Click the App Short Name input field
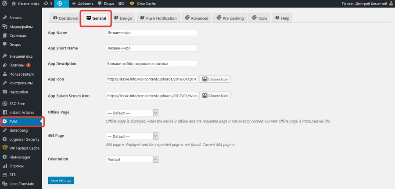The height and width of the screenshot is (189, 395). click(152, 48)
